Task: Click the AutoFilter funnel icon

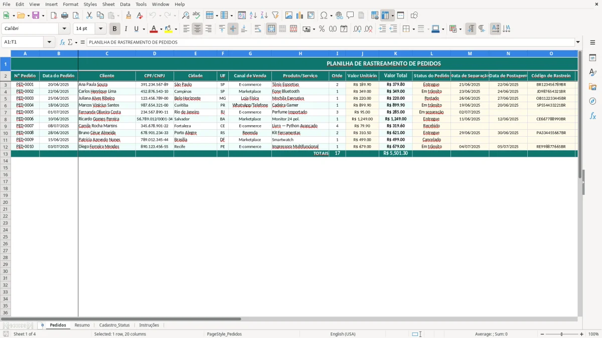Action: coord(275,16)
